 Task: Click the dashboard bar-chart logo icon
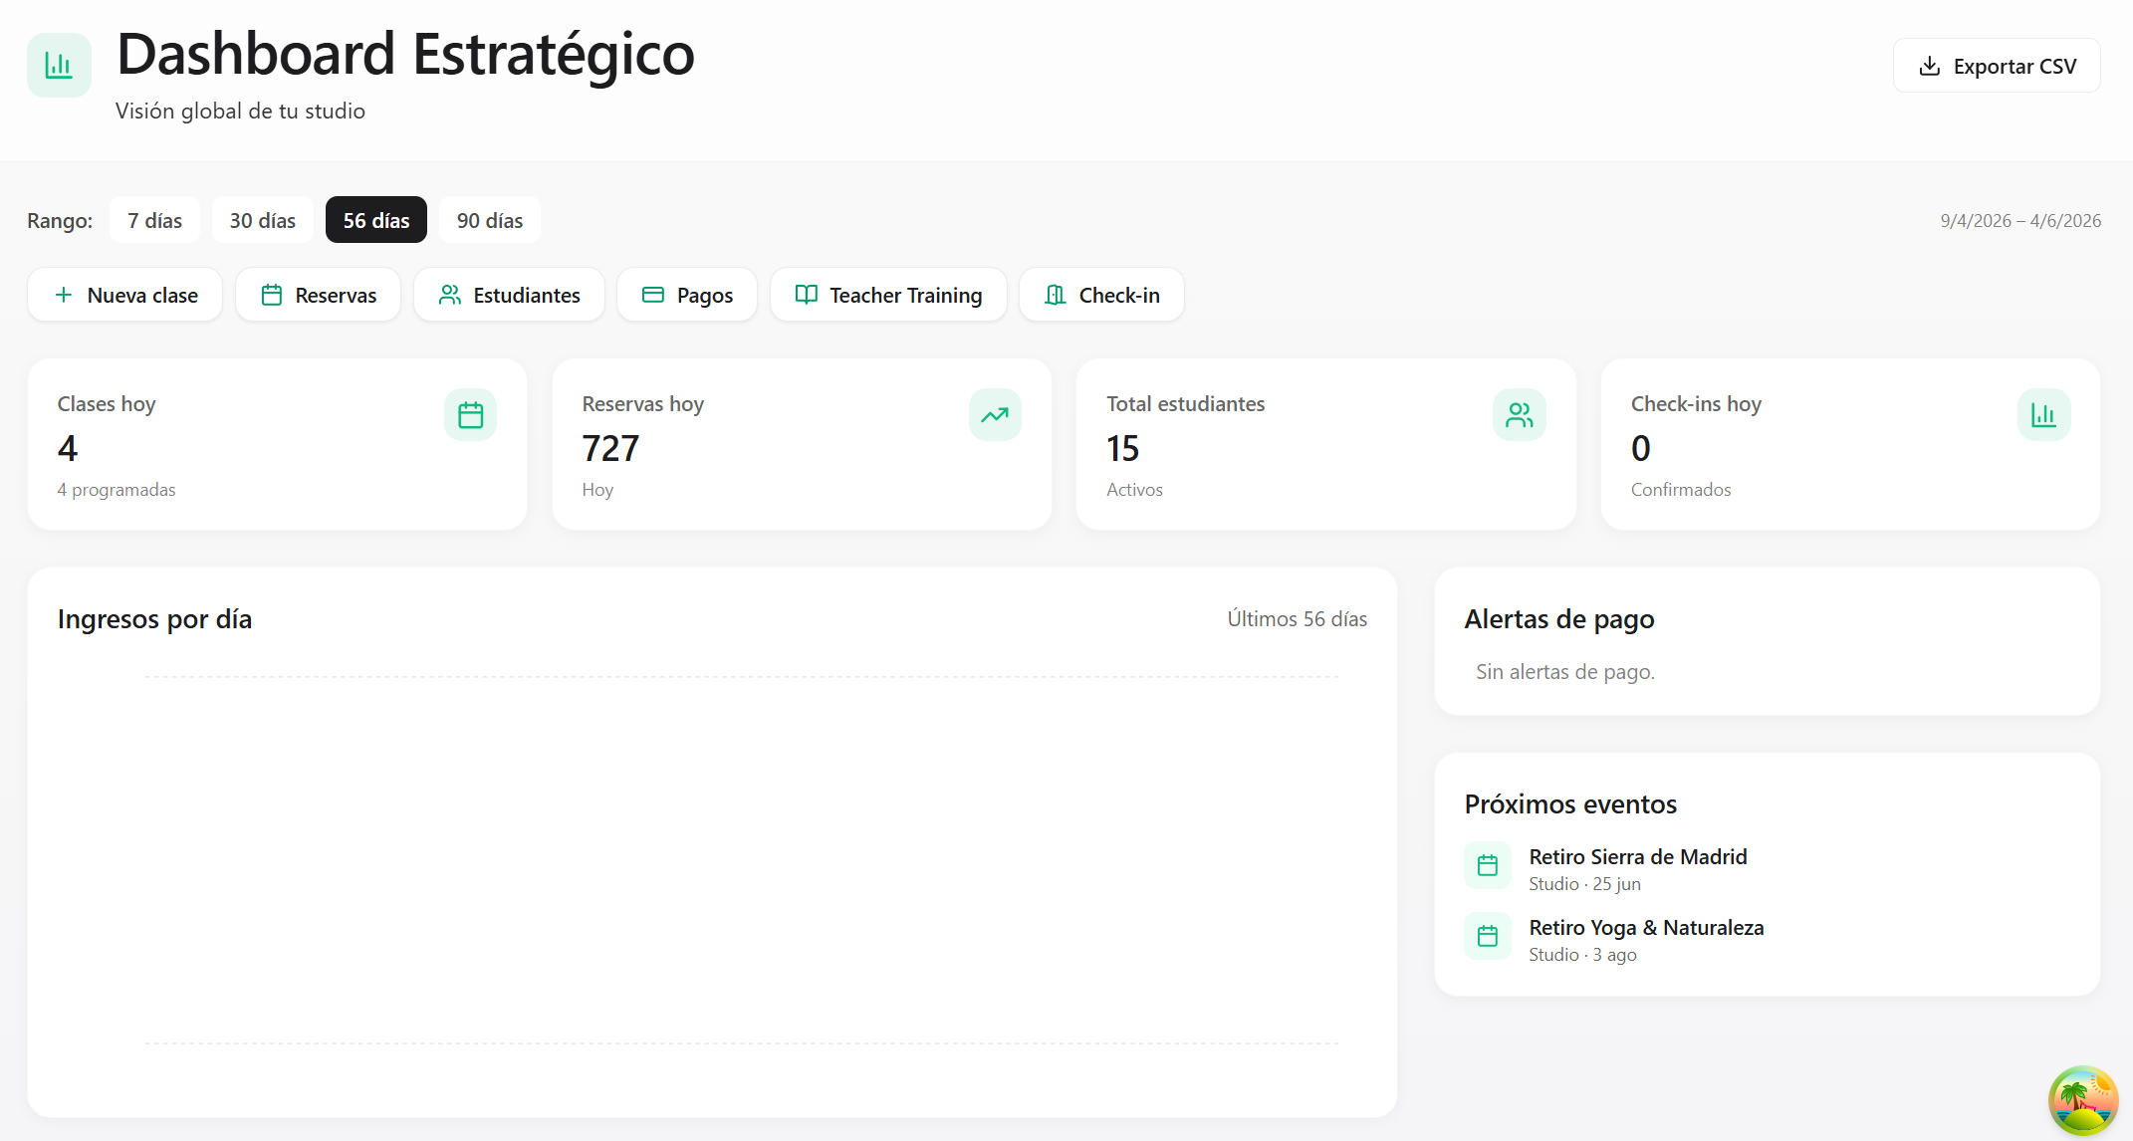[59, 65]
